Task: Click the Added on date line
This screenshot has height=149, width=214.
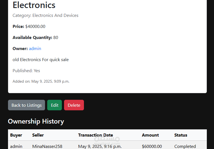Action: click(41, 81)
